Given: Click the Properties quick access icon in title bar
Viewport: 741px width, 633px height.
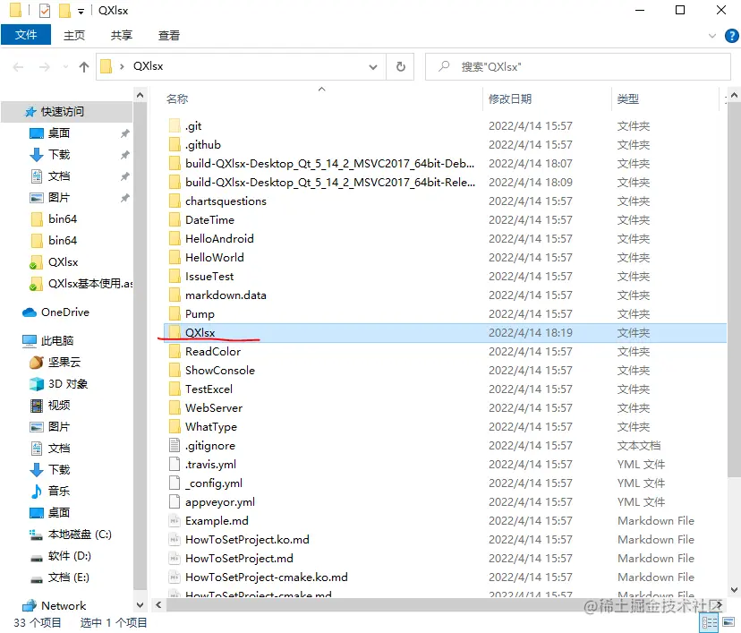Looking at the screenshot, I should pyautogui.click(x=45, y=10).
